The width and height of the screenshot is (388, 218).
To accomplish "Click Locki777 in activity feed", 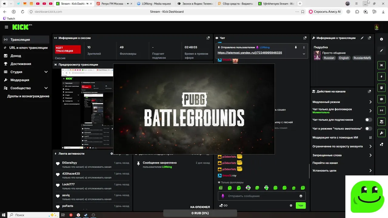I will tap(68, 184).
